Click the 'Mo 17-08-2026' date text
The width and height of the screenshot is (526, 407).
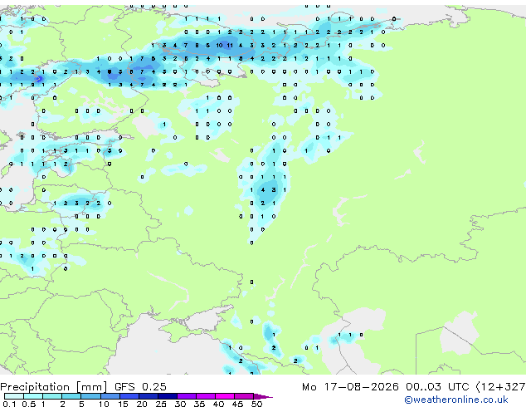pyautogui.click(x=350, y=387)
